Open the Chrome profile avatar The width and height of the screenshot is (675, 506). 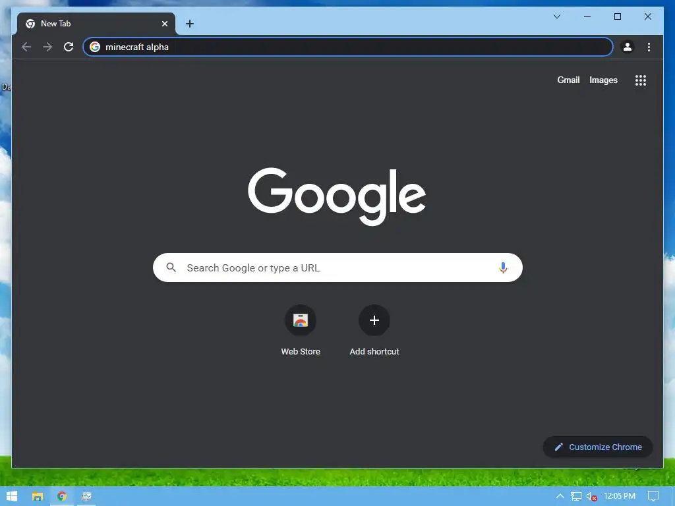click(628, 47)
